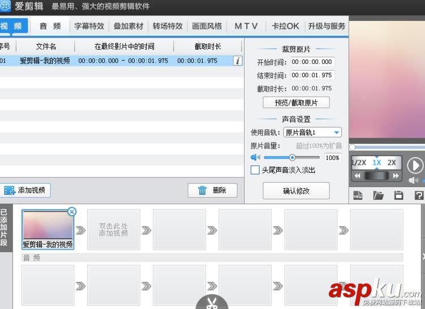Click the 爱剪辑 app logo icon

tap(5, 6)
